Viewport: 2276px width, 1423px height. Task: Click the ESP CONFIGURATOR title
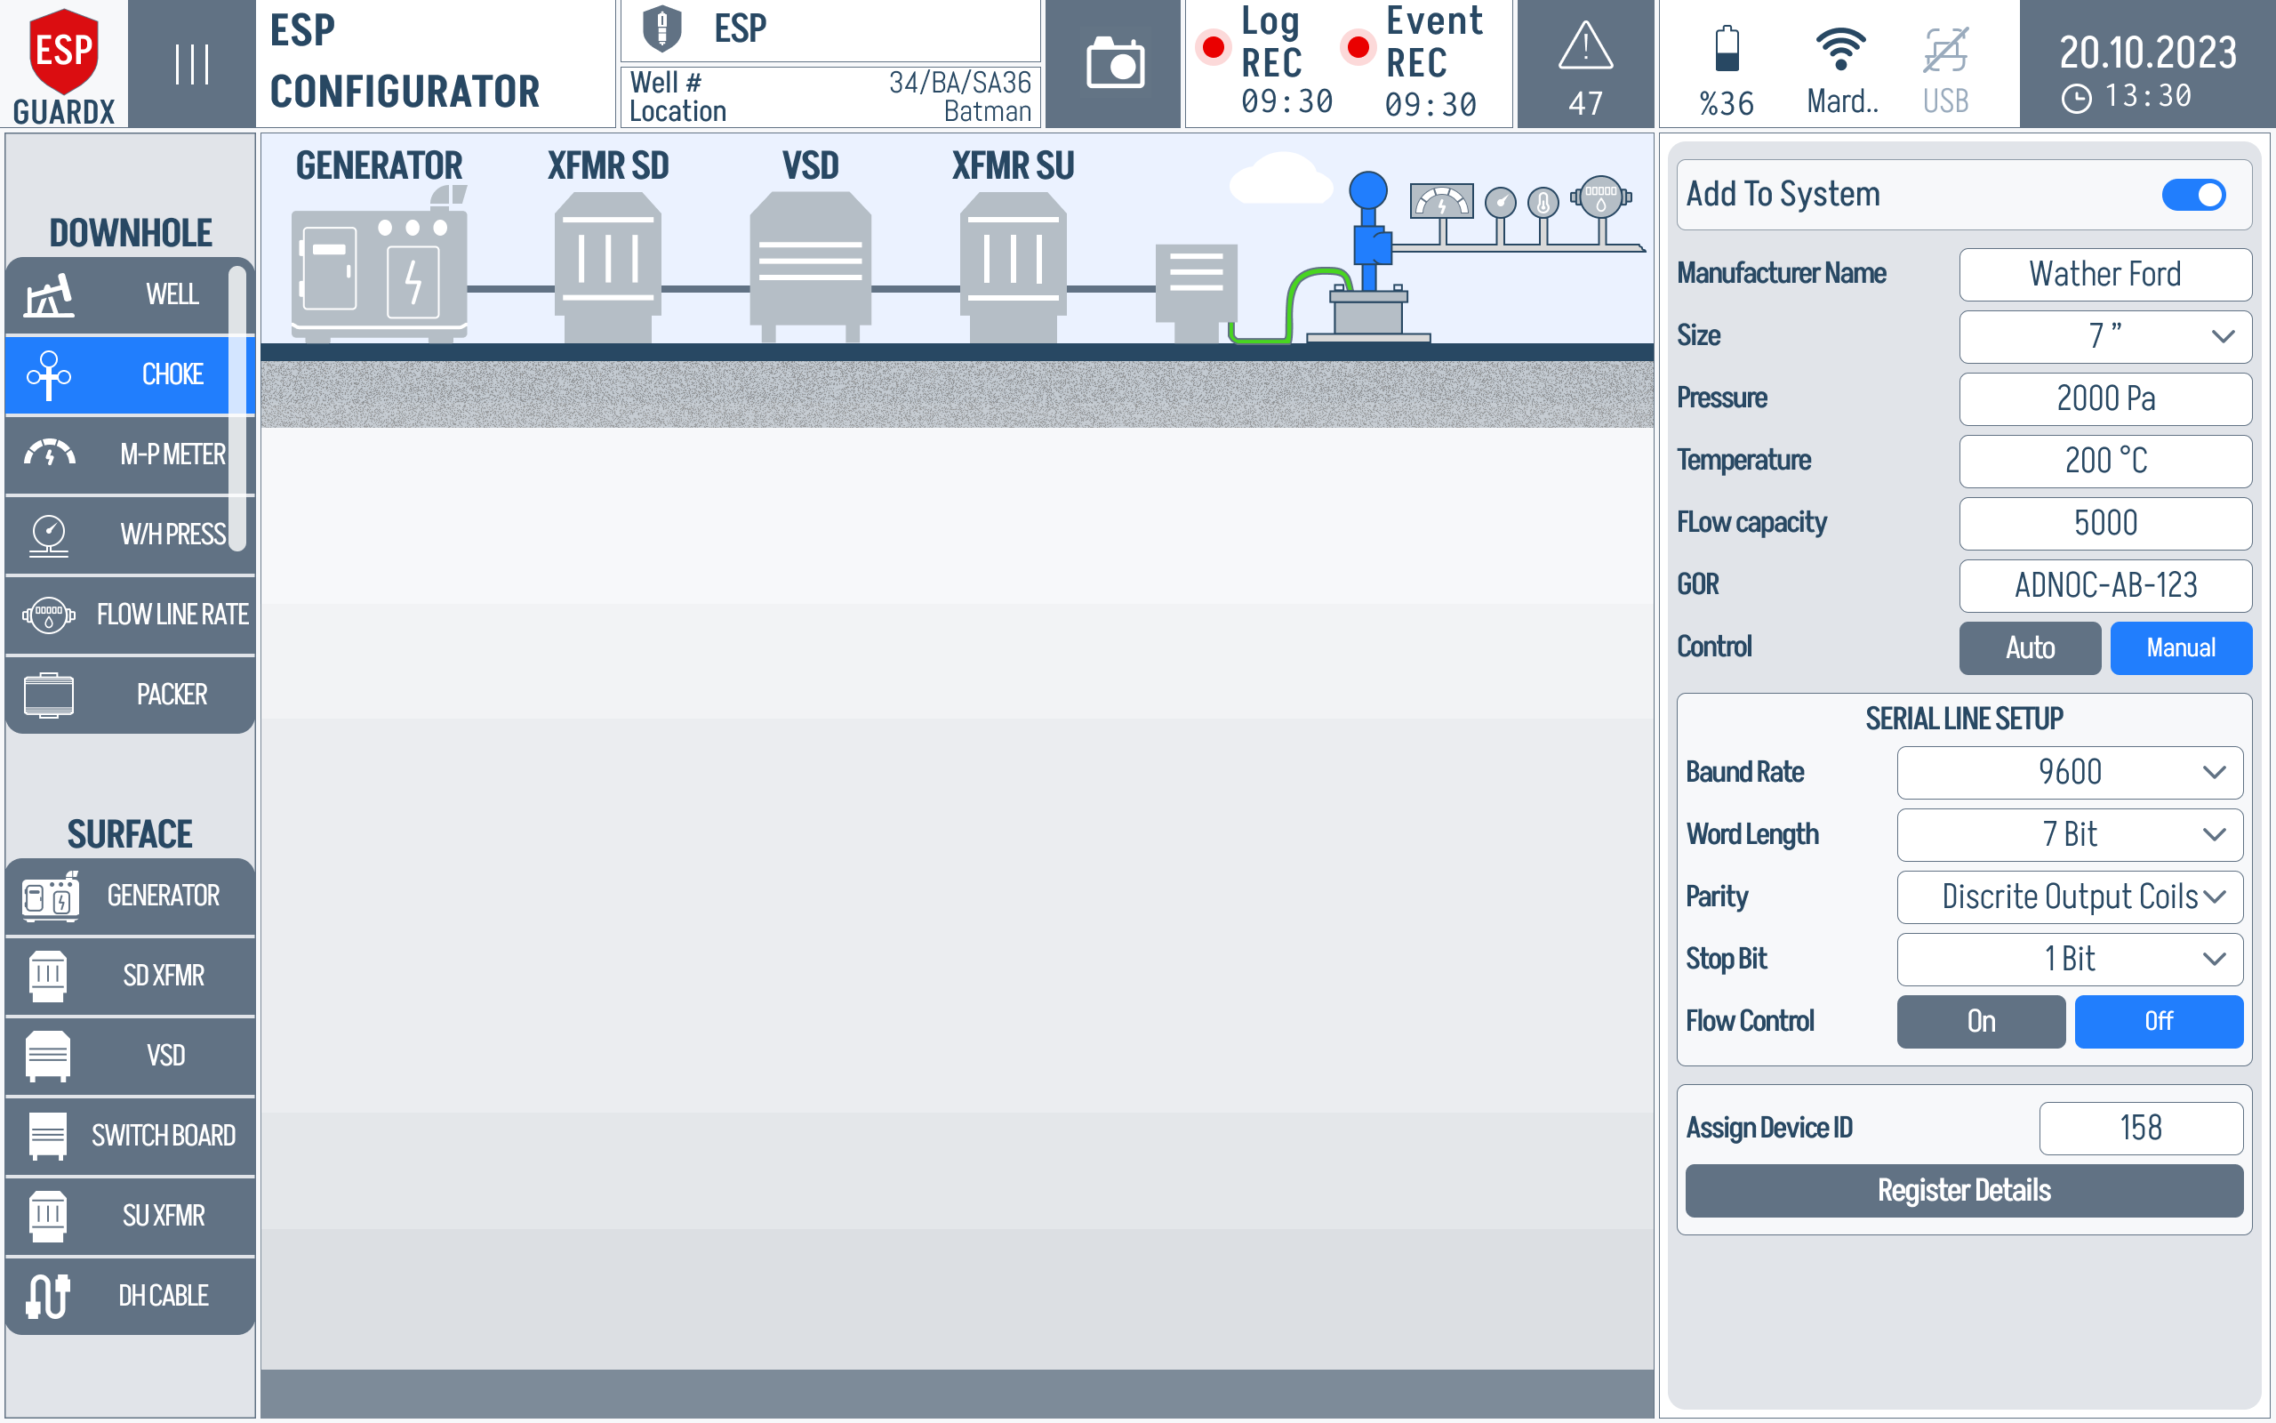[405, 62]
